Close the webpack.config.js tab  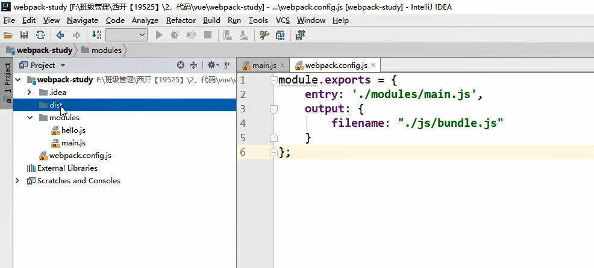(373, 65)
